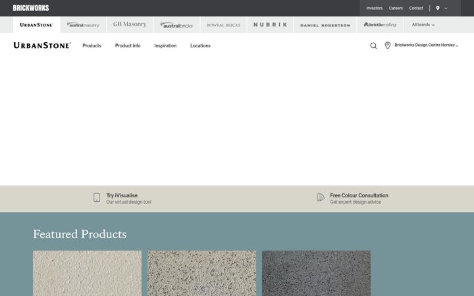Screen dimensions: 474x296
Task: Switch to the Bowral Bricks brand tab
Action: click(x=223, y=25)
